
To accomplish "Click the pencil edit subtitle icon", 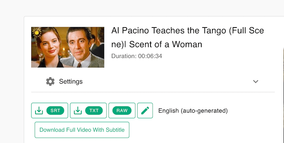I will (145, 111).
